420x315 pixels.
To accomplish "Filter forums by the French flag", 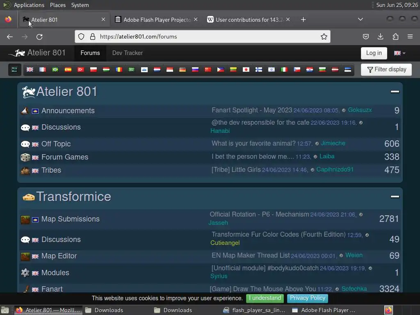I will 43,70.
